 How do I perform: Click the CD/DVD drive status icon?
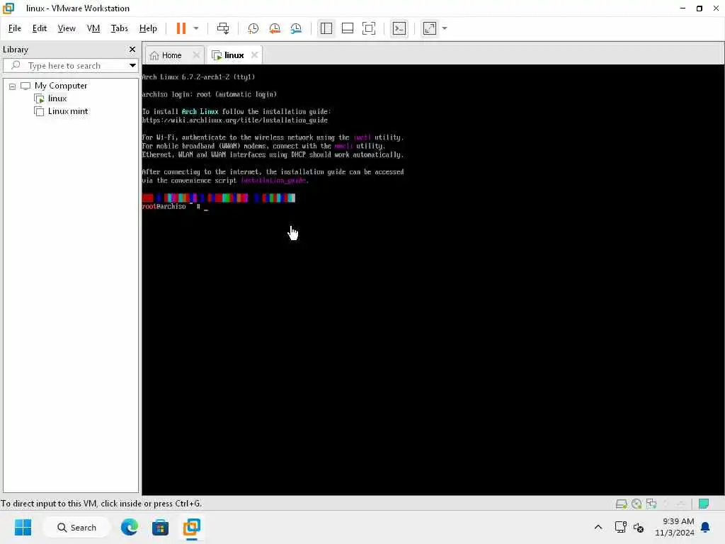636,504
